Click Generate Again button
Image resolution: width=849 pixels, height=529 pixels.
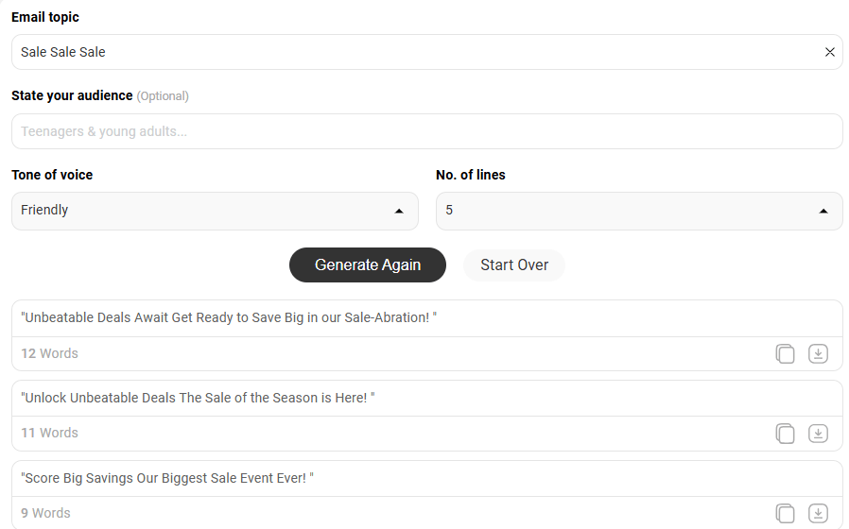click(368, 265)
